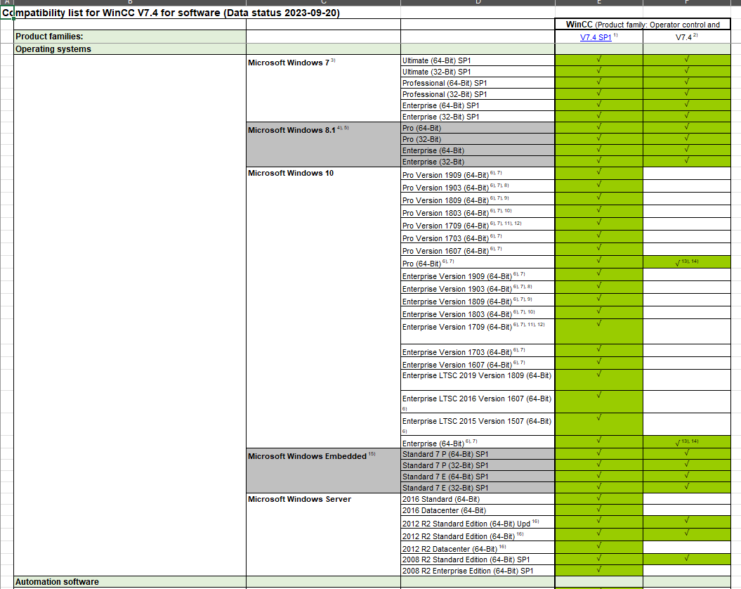This screenshot has width=741, height=589.
Task: Select the 'Microsoft Windows 7' cell
Action: 323,88
